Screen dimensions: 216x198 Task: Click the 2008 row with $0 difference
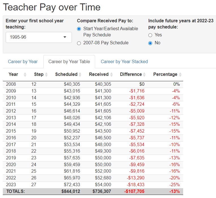(x=93, y=84)
